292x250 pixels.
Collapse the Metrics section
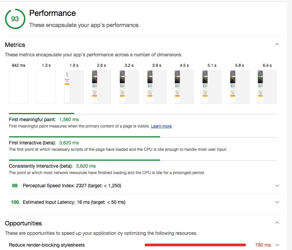(277, 44)
